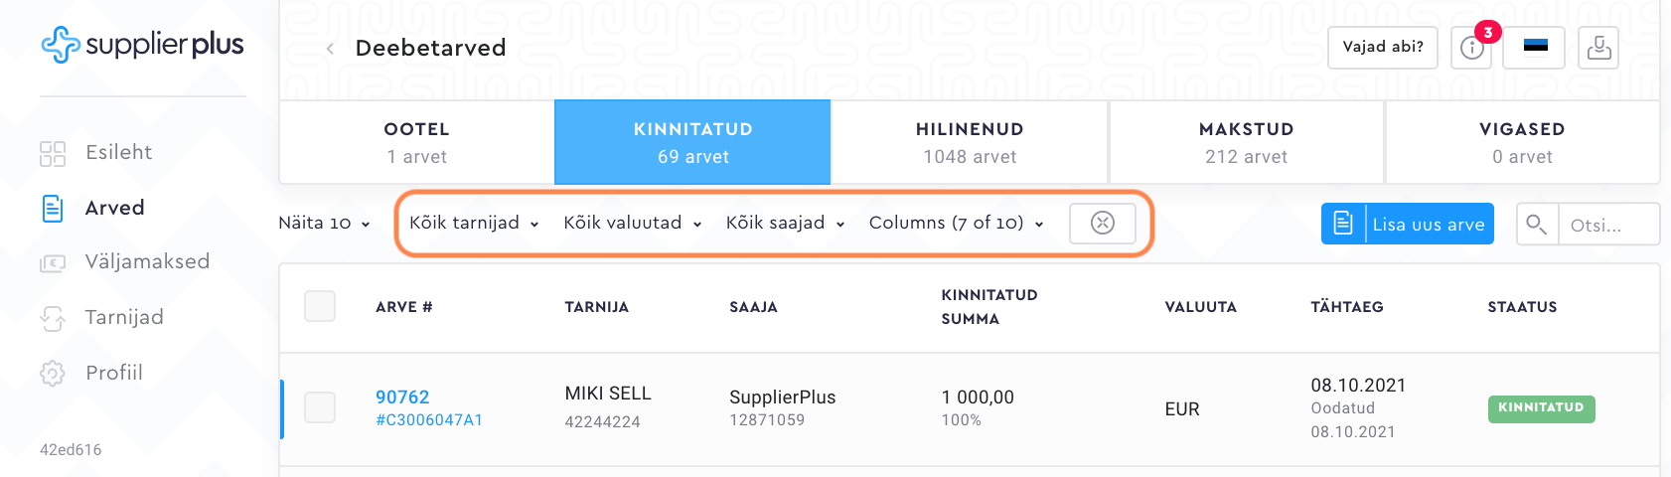Clear filters with the circled X icon
Viewport: 1671px width, 477px height.
[x=1102, y=223]
